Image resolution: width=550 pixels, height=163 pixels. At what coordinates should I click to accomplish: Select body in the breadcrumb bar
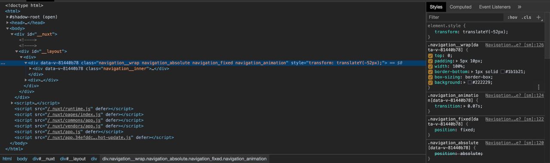22,159
